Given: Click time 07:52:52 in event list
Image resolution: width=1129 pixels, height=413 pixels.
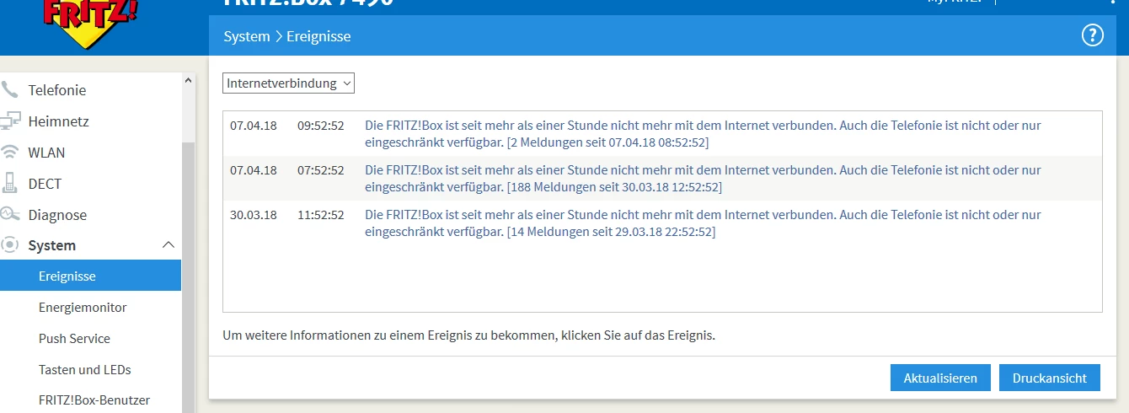Looking at the screenshot, I should 320,170.
